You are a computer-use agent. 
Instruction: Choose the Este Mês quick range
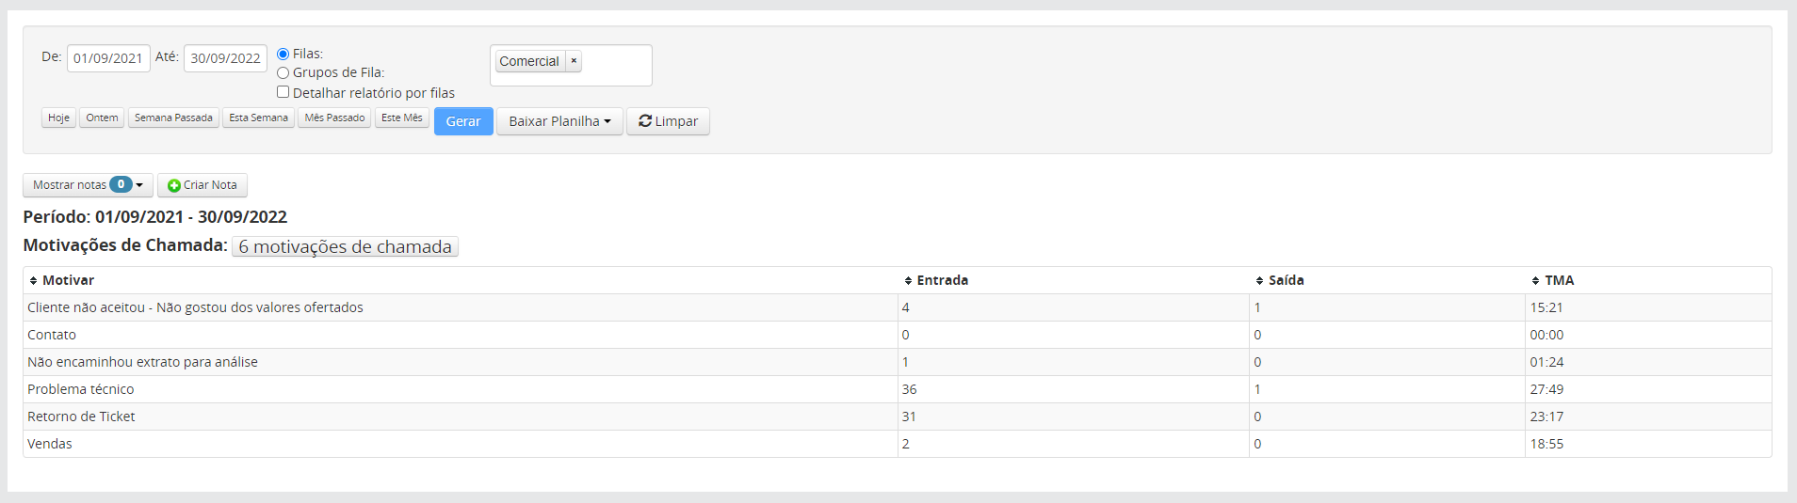coord(402,118)
